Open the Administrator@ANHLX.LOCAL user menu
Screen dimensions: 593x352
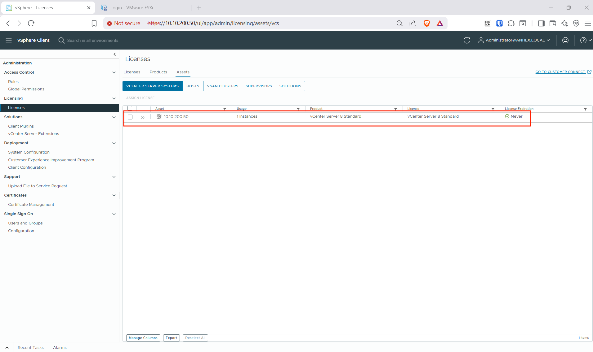pyautogui.click(x=515, y=40)
